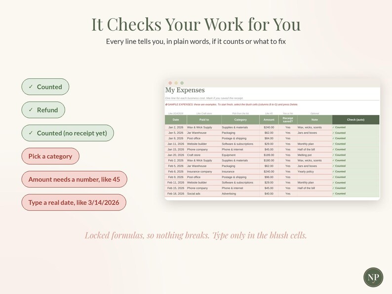Viewport: 392px width, 294px height.
Task: Click the NP logo badge
Action: (373, 277)
